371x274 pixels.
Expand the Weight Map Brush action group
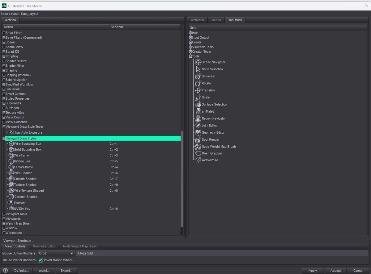[x=4, y=223]
